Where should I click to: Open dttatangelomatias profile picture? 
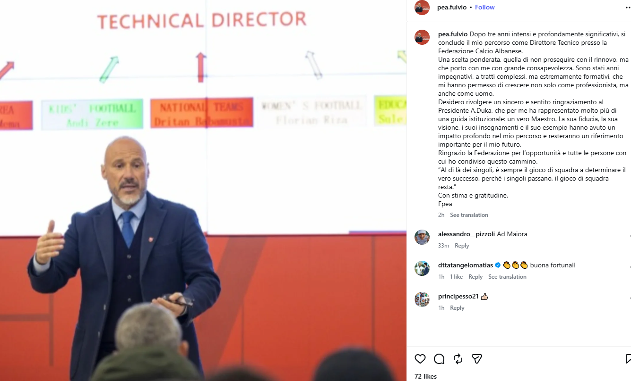coord(422,268)
